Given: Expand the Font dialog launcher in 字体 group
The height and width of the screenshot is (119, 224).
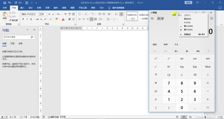Looking at the screenshot, I should click(x=75, y=24).
